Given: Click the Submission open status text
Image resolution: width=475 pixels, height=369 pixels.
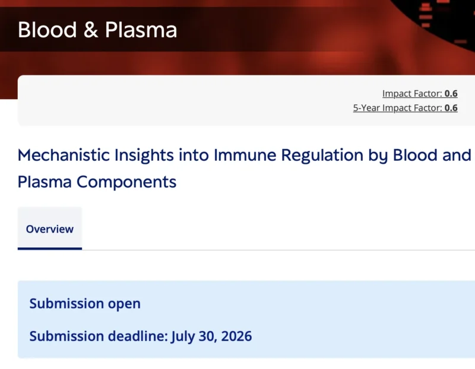Looking at the screenshot, I should pos(85,303).
